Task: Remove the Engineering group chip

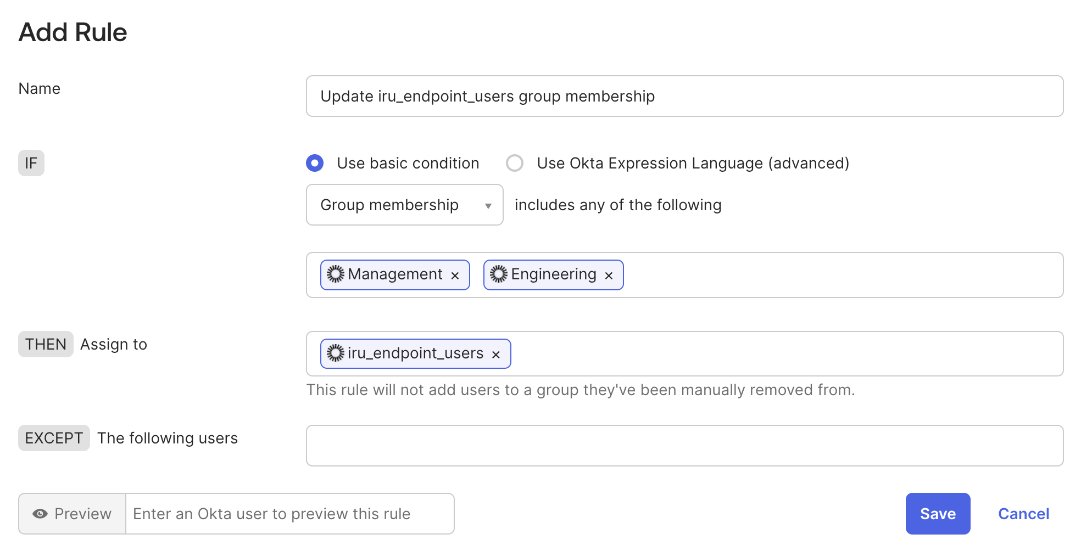Action: click(x=609, y=275)
